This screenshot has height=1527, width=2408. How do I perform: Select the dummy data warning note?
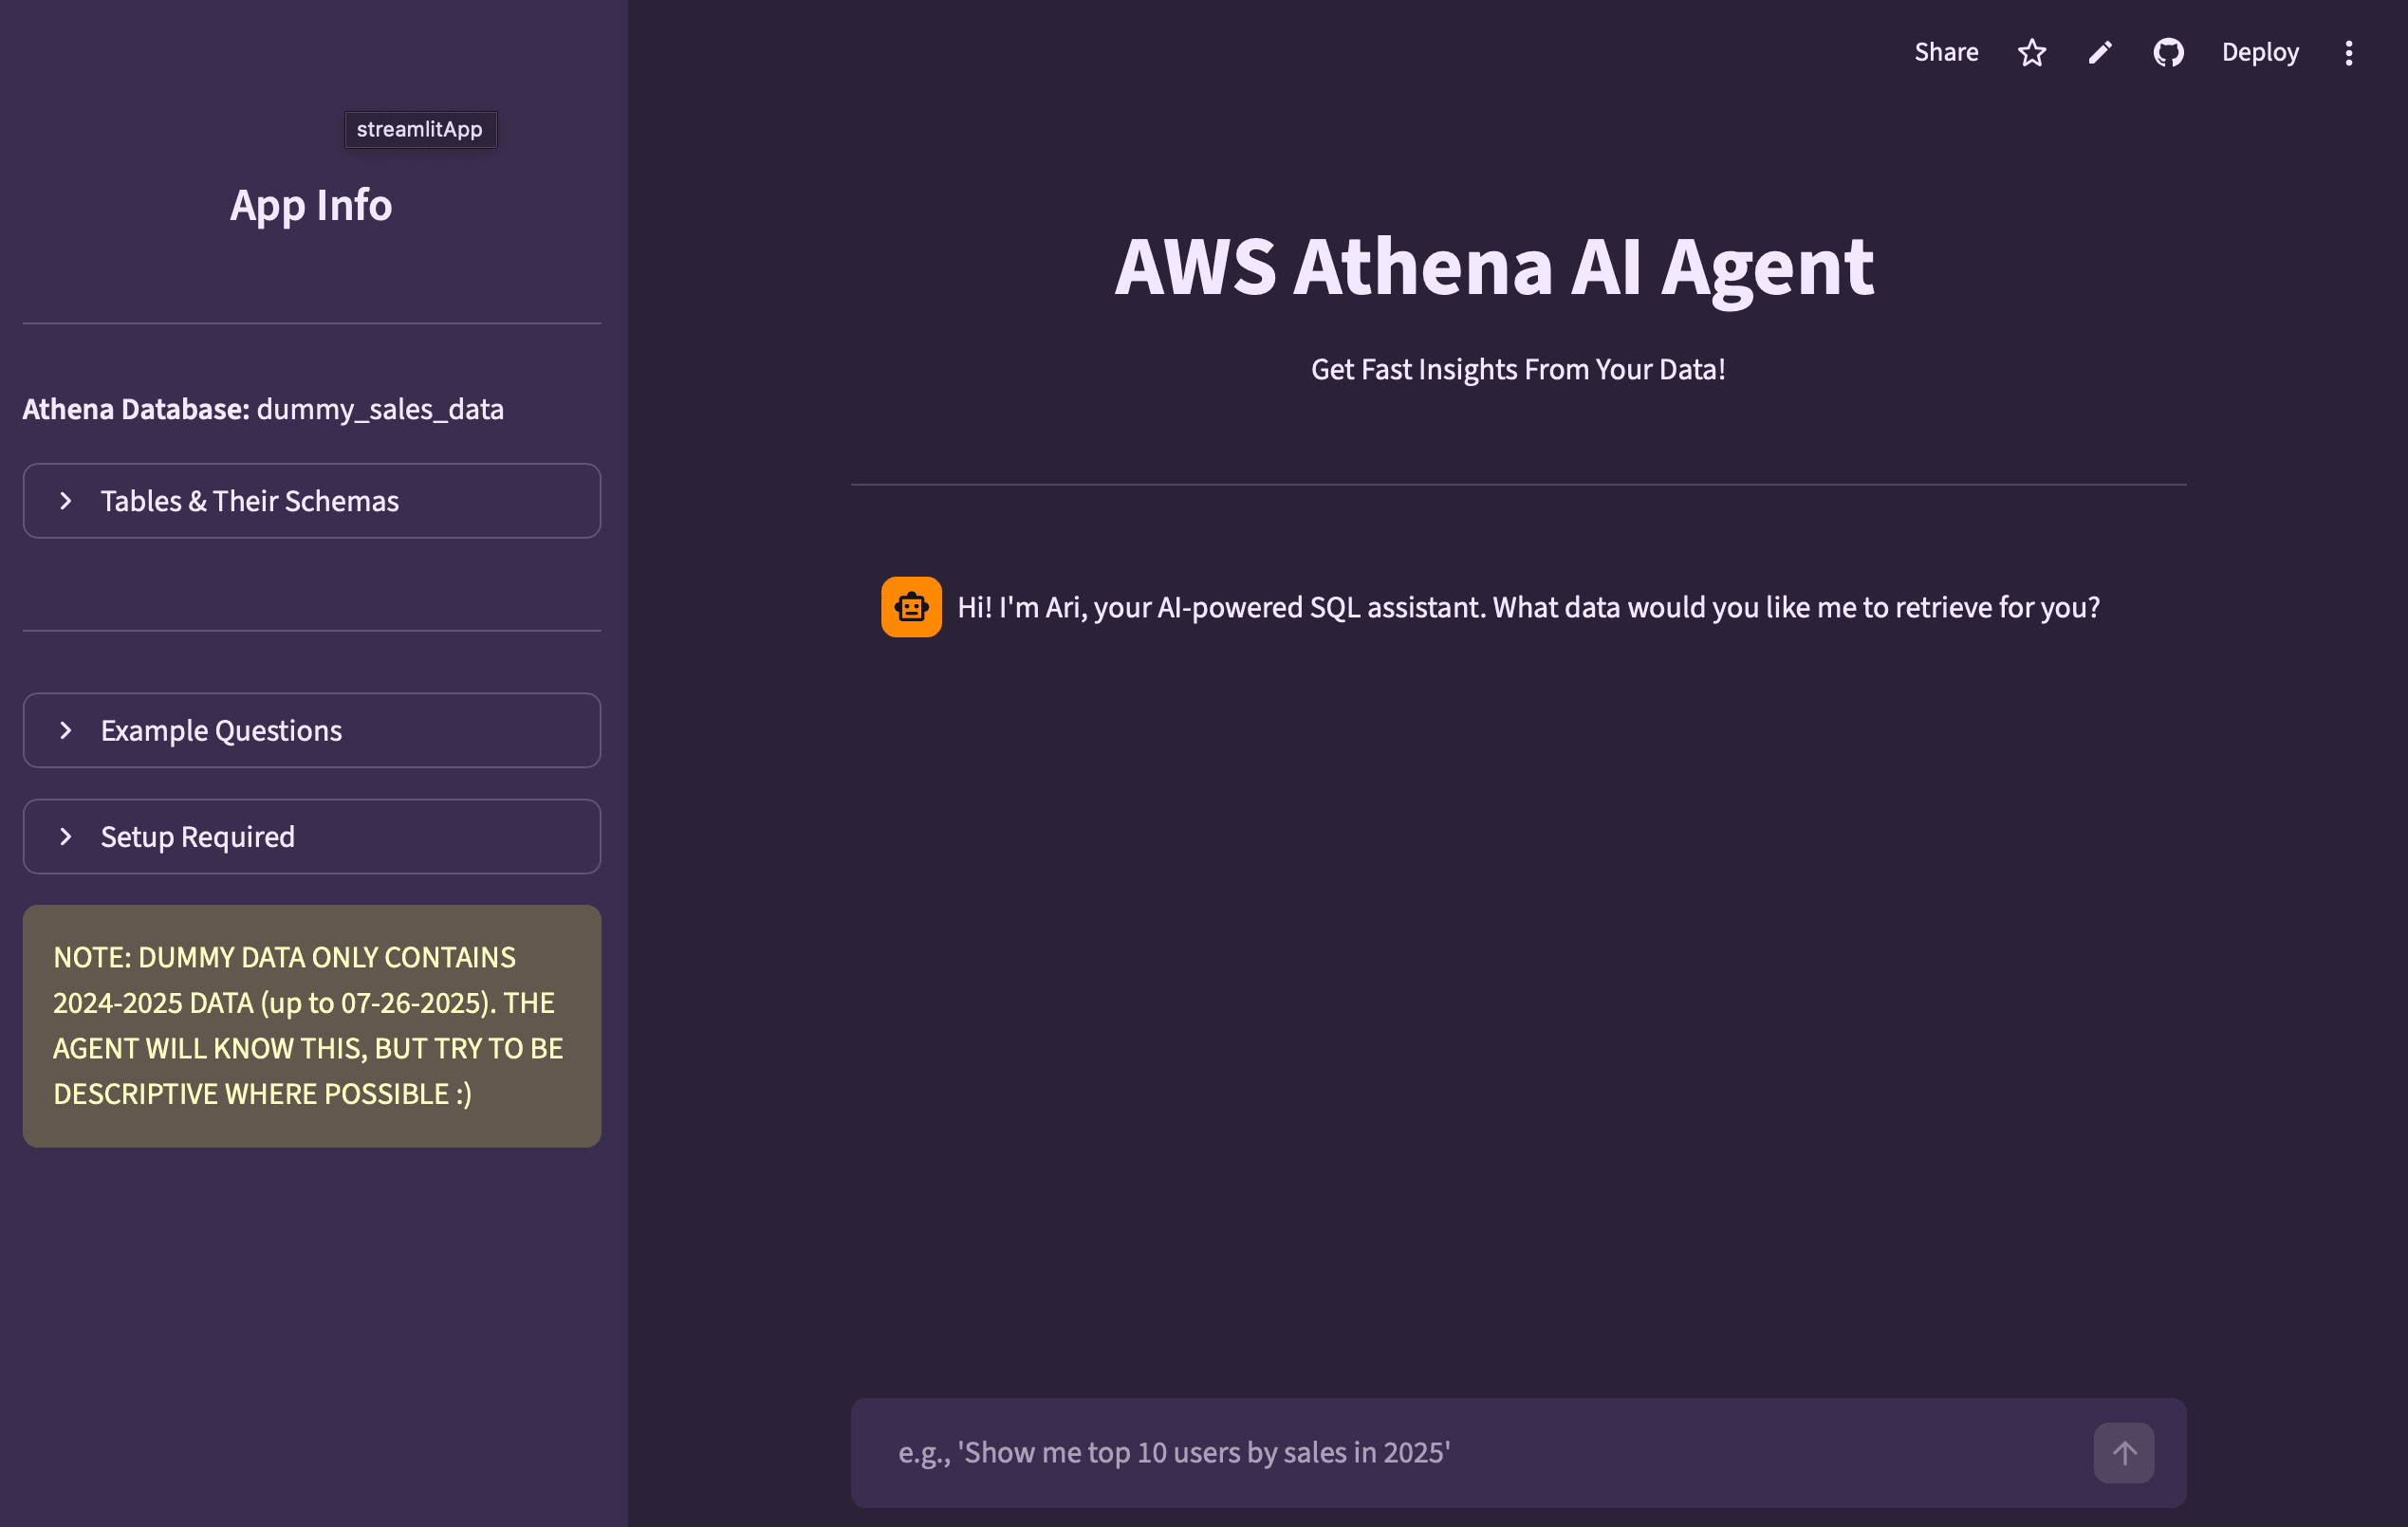tap(311, 1025)
